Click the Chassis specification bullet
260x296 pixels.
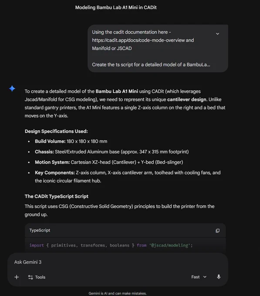pos(112,152)
